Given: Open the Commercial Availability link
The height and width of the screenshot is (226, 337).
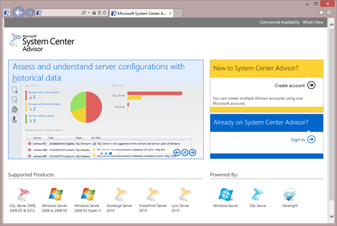Looking at the screenshot, I should click(279, 22).
